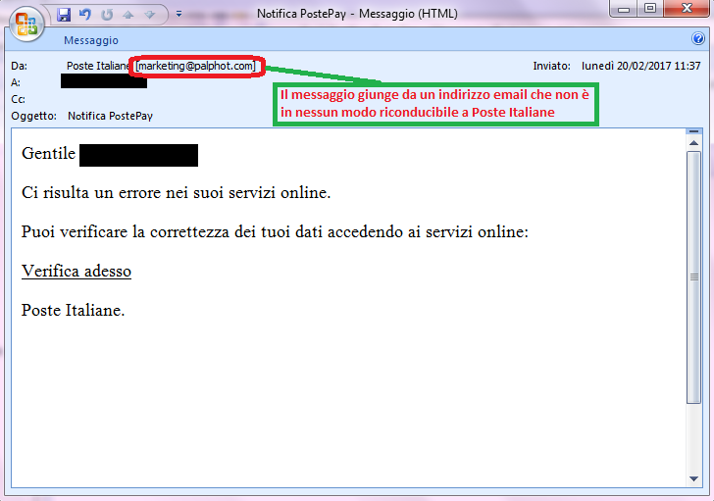Undo the last action

[x=85, y=15]
